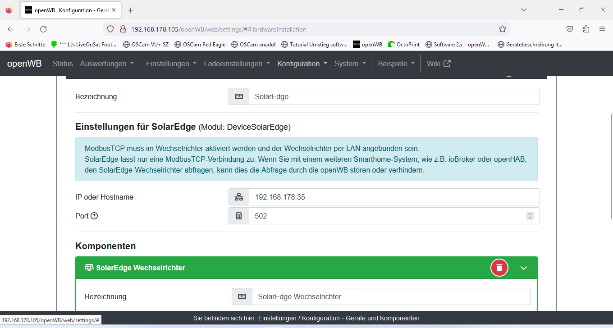Expand the Konfiguration dropdown menu

click(x=302, y=64)
